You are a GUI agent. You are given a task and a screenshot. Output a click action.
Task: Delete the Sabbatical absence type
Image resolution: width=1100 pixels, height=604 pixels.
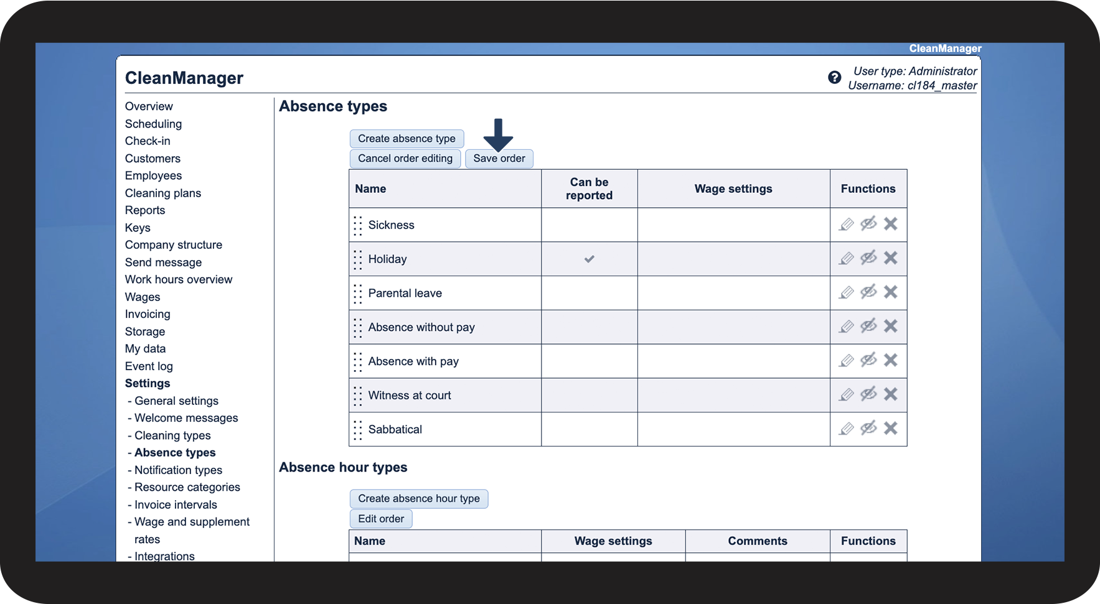891,429
